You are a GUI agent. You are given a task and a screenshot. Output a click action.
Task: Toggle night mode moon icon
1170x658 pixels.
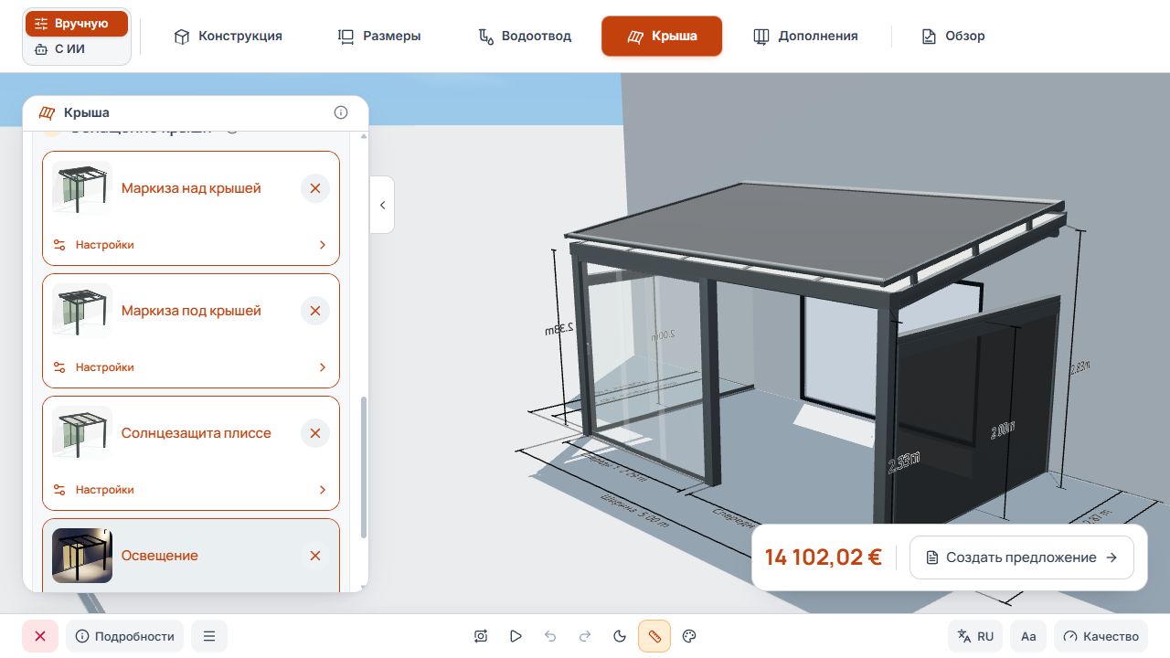coord(620,636)
